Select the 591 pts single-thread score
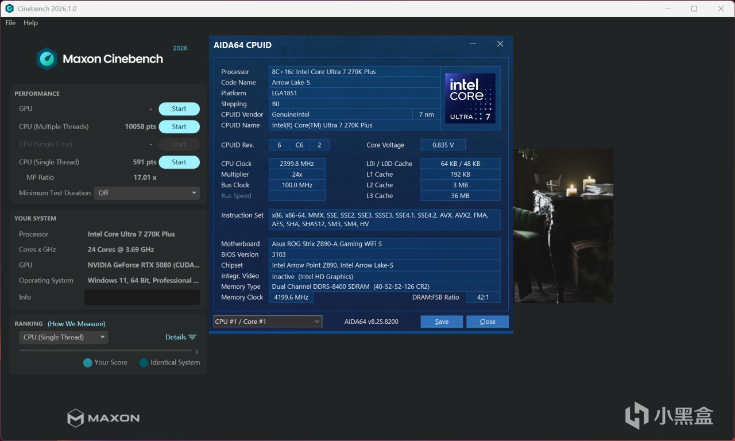This screenshot has height=441, width=735. tap(145, 162)
